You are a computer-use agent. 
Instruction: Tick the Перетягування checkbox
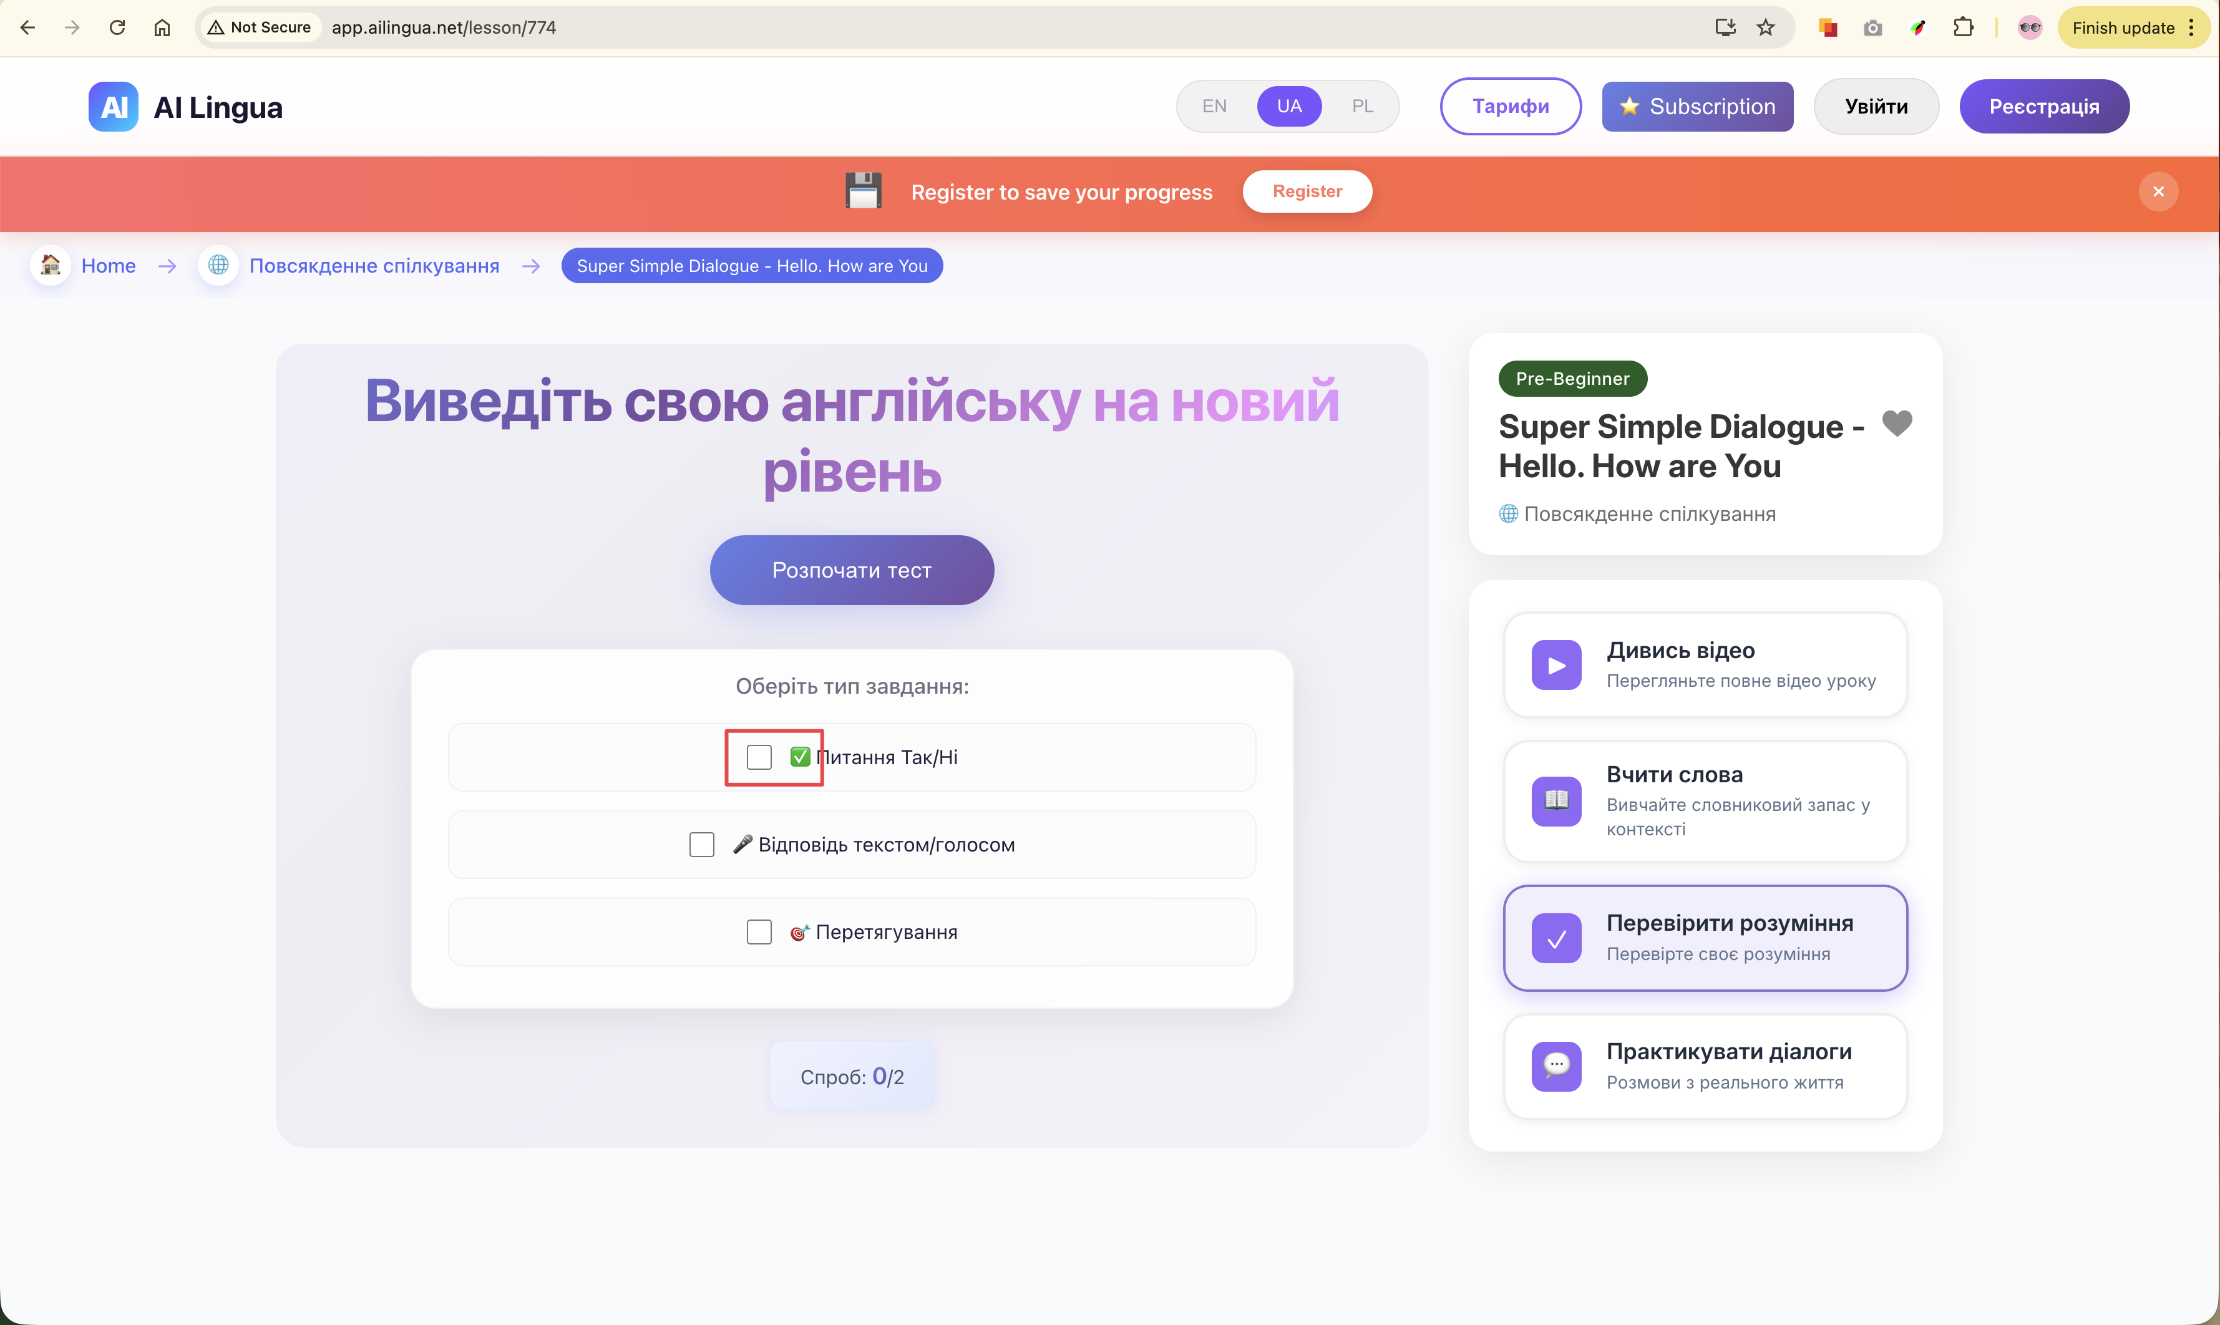point(759,932)
